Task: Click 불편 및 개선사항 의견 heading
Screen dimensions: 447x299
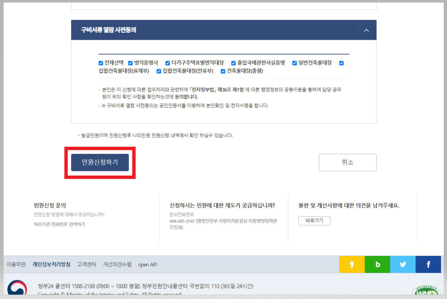Action: pos(349,206)
